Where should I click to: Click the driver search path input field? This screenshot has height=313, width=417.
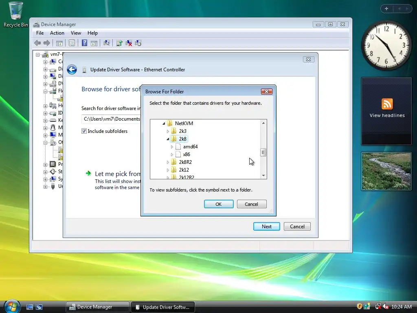[111, 119]
